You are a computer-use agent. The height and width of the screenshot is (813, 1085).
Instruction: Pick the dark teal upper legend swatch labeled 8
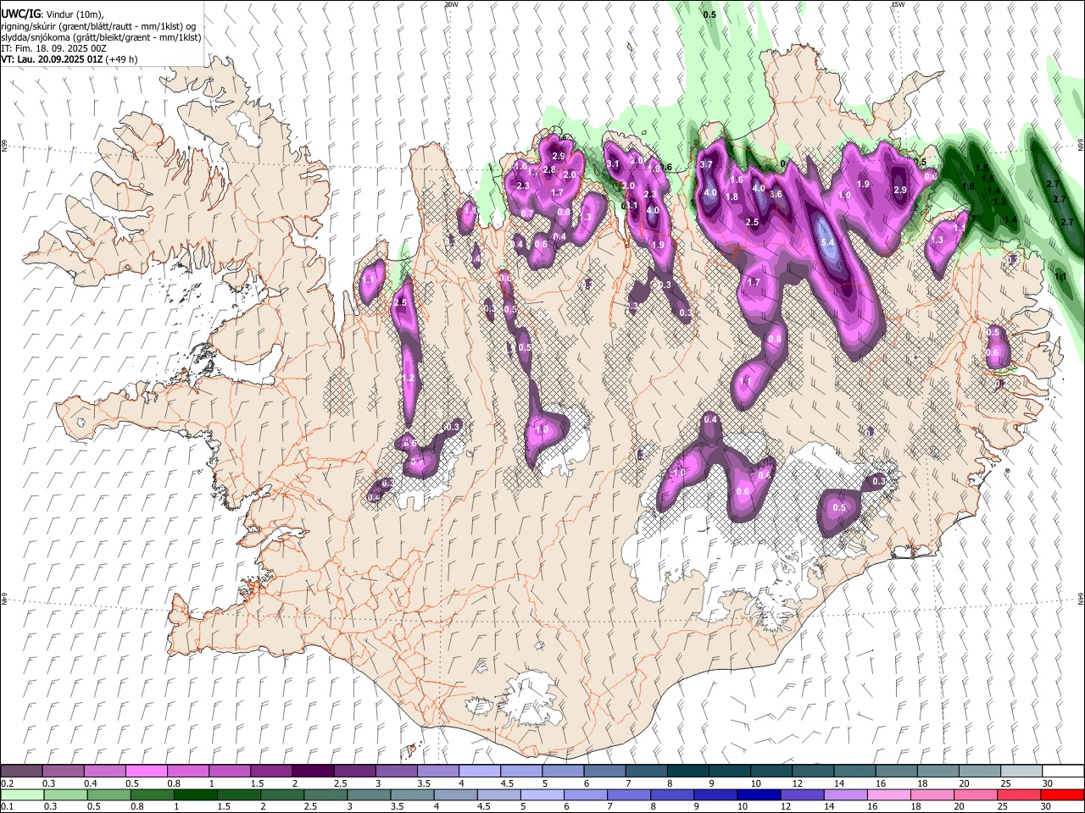[687, 772]
